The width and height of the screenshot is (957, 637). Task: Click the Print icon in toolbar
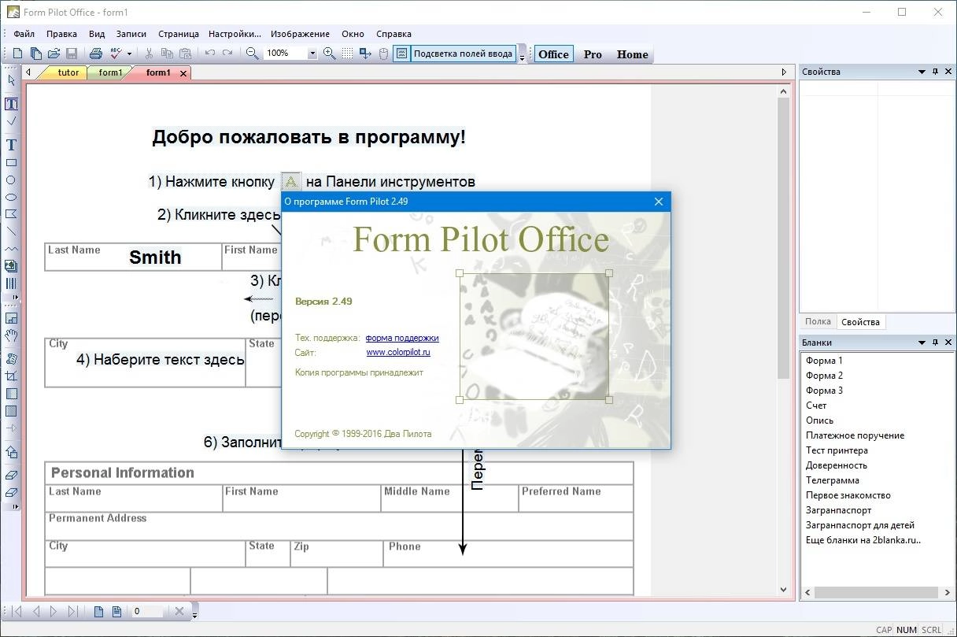(95, 54)
